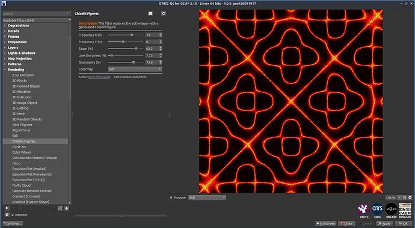Click the download arrow icon under filter list
Image resolution: width=415 pixels, height=228 pixels.
(66, 208)
